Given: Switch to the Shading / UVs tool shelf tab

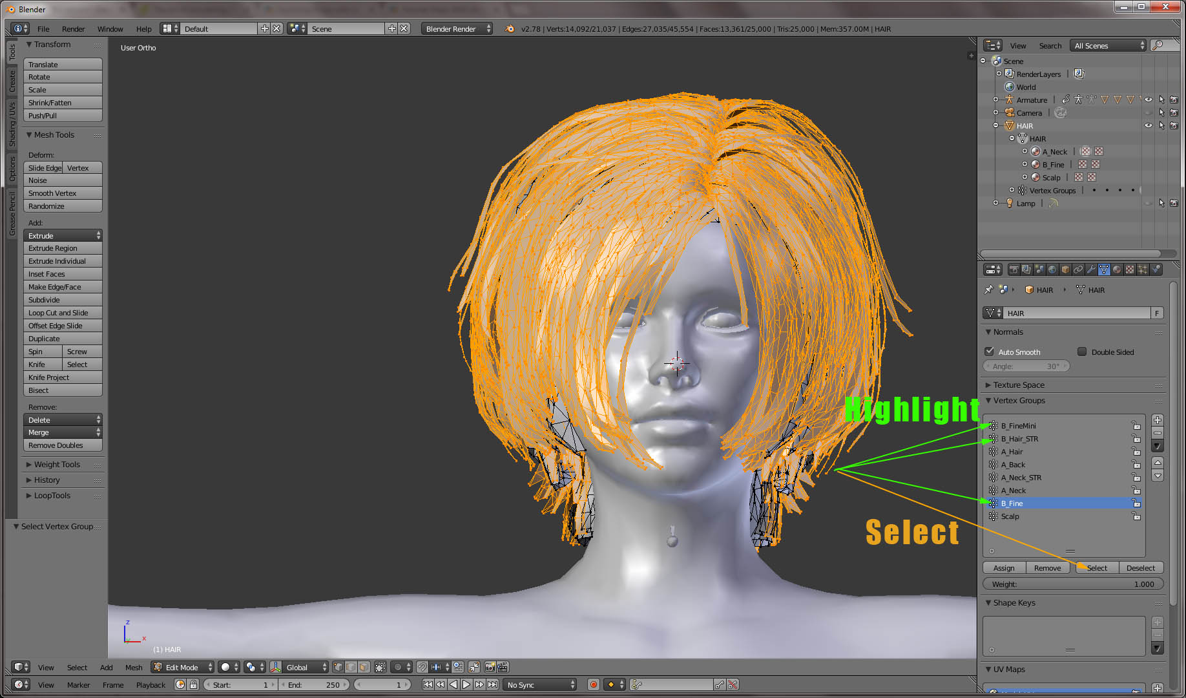Looking at the screenshot, I should click(x=12, y=124).
